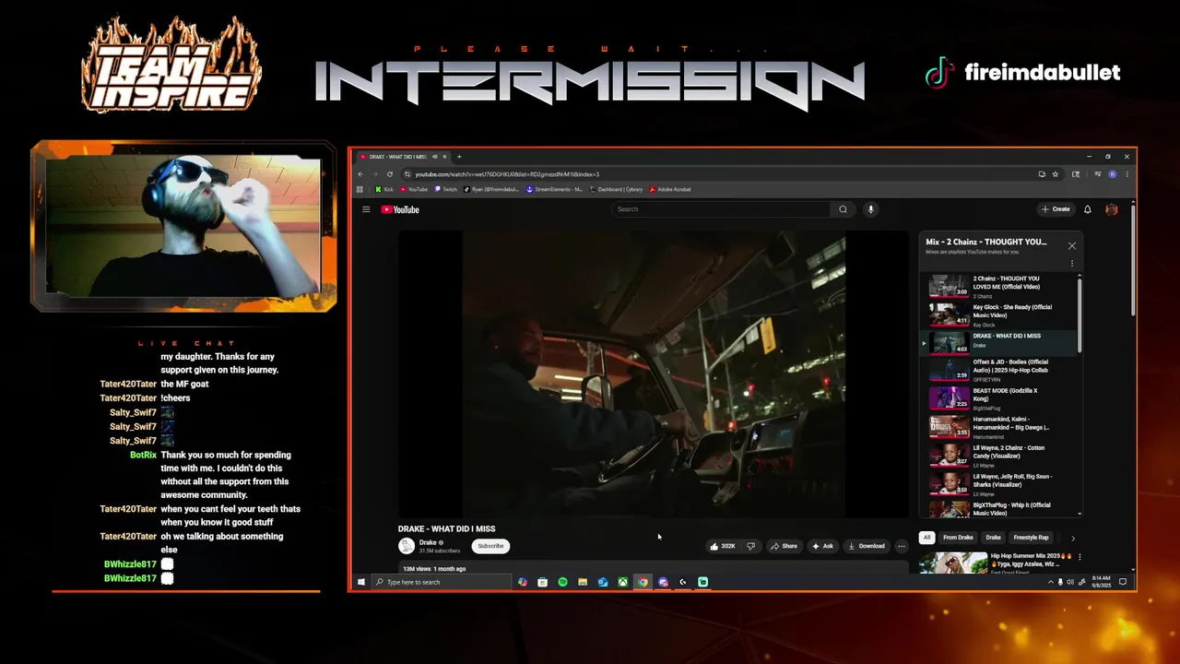Open the Mix playlist three-dot options

(1072, 264)
